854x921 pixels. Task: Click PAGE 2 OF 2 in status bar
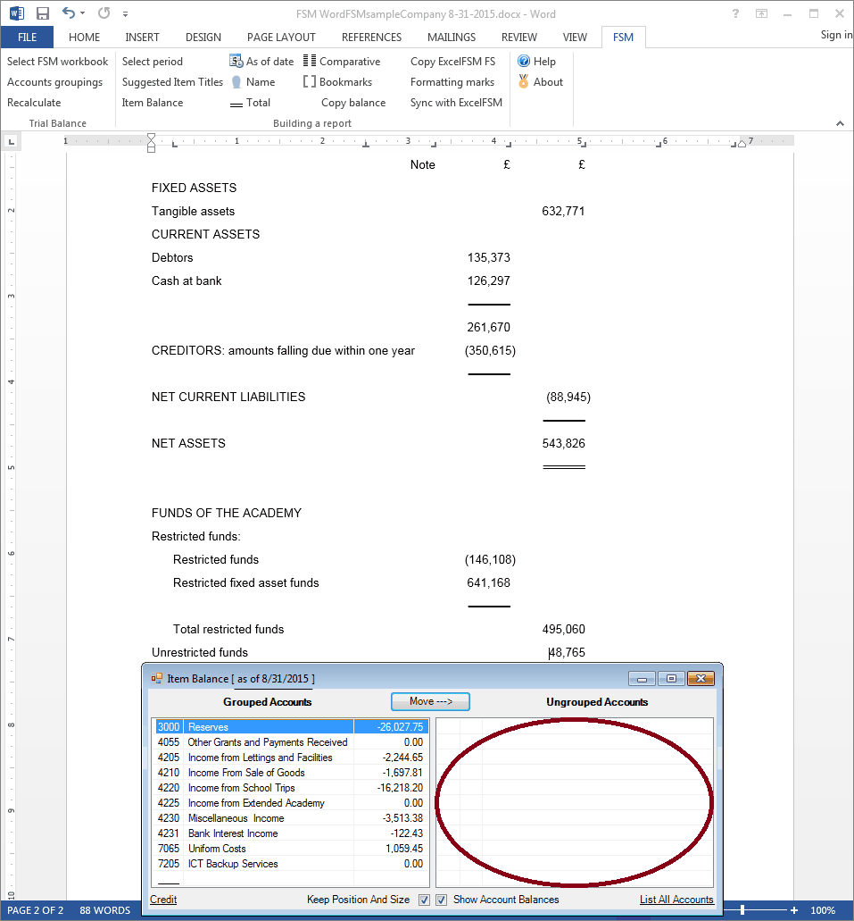pyautogui.click(x=35, y=910)
